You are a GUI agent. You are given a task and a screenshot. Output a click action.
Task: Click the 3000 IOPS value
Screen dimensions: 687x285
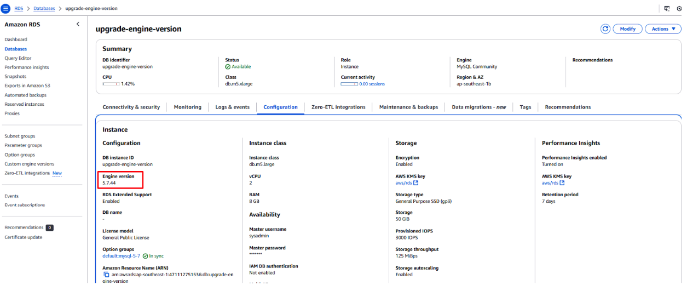click(x=407, y=238)
